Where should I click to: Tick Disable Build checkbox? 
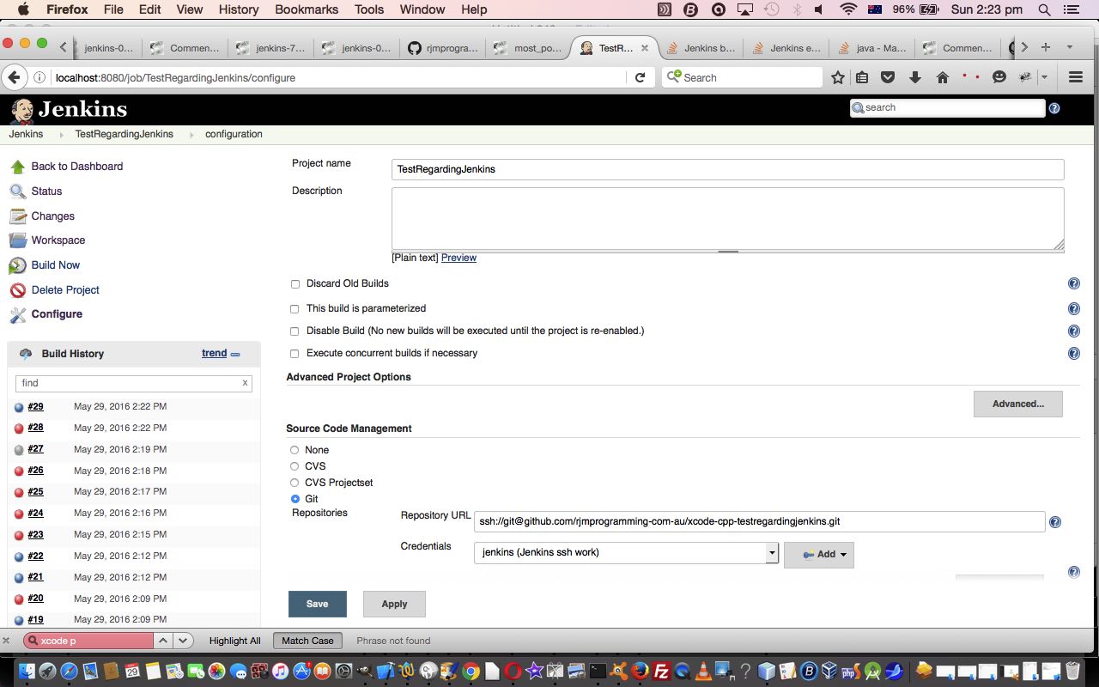coord(294,331)
